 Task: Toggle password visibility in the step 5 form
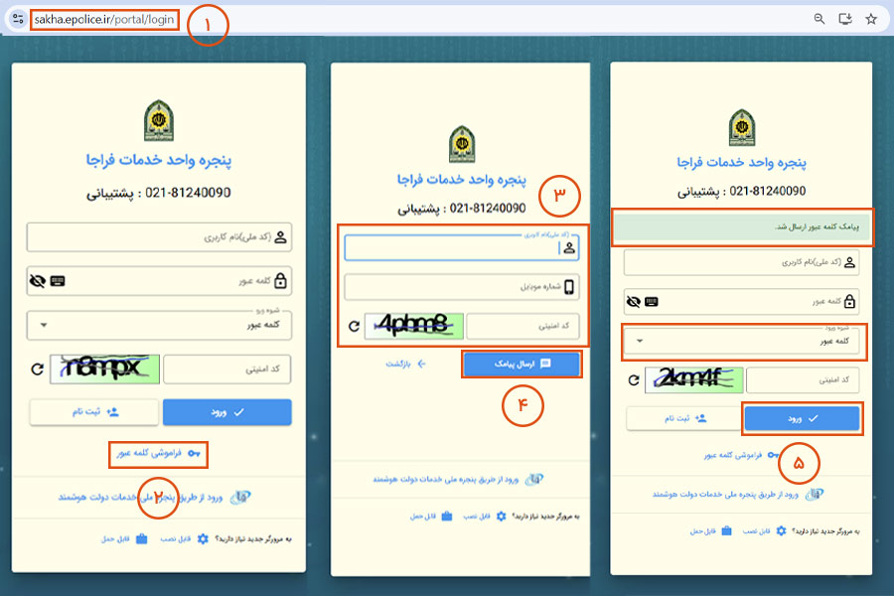(x=634, y=302)
